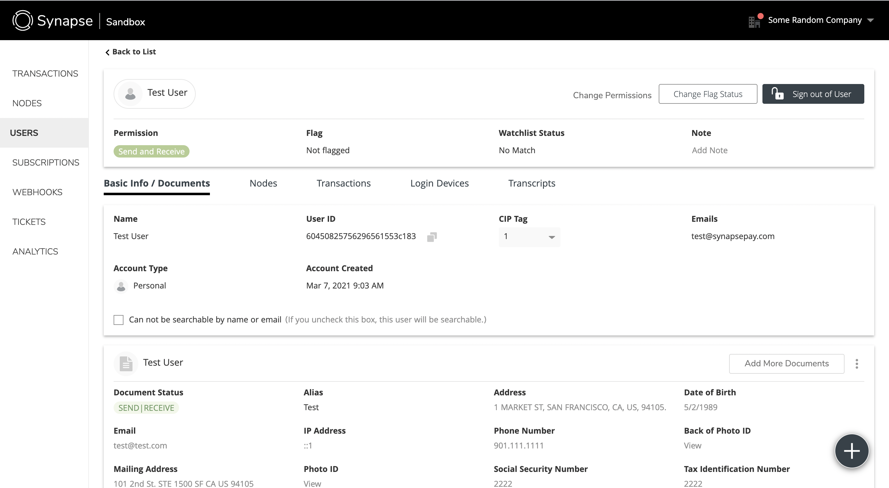Click the IP address ::1 value

pos(307,446)
